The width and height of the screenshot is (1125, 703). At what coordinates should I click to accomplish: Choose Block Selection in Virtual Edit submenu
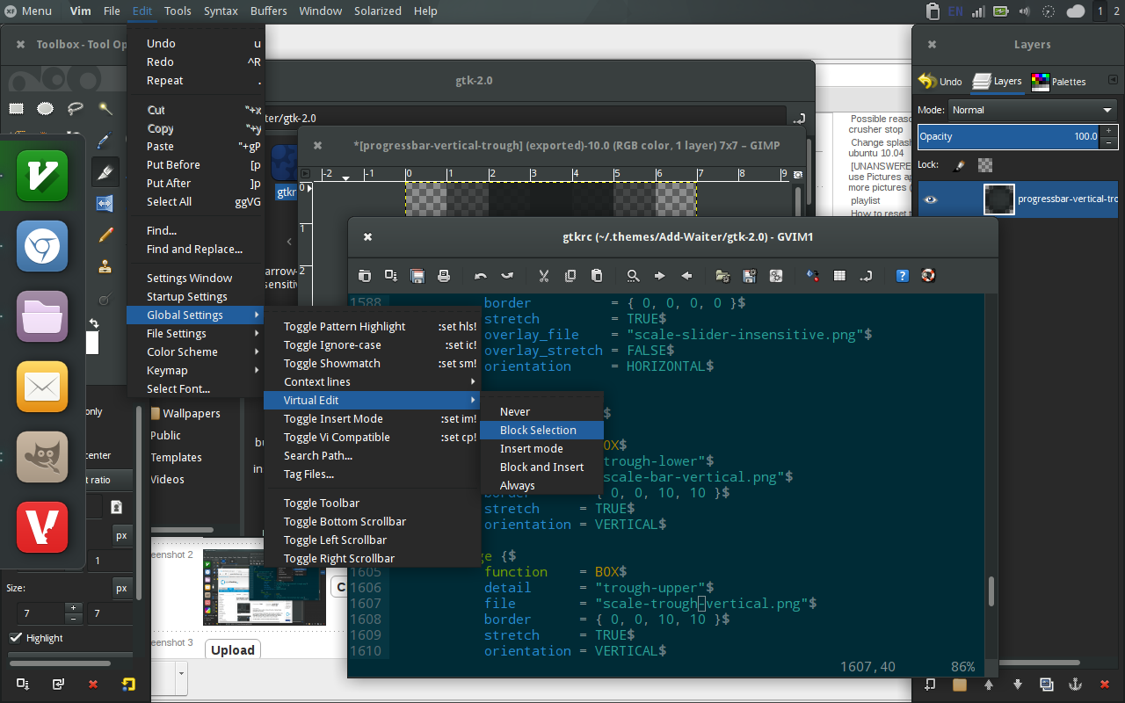(x=542, y=430)
